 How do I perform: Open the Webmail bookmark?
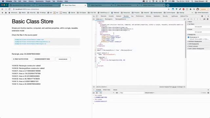coord(115,12)
